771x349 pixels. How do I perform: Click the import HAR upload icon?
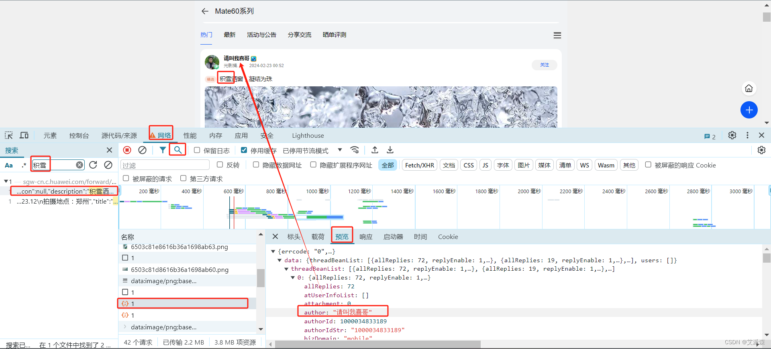click(x=375, y=150)
